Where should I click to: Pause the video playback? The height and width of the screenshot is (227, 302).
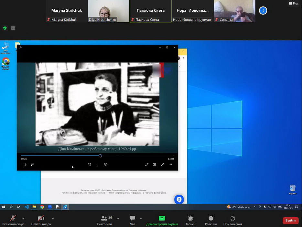pyautogui.click(x=97, y=164)
